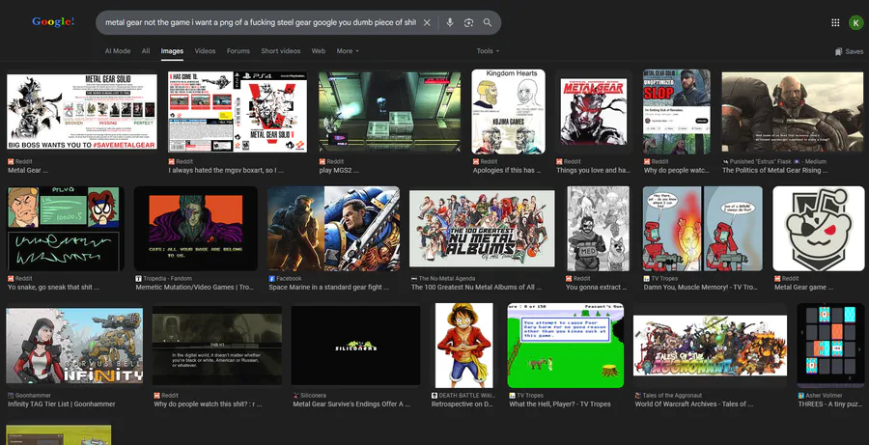Click inside the search query field
Viewport: 869px width, 445px height.
click(261, 23)
